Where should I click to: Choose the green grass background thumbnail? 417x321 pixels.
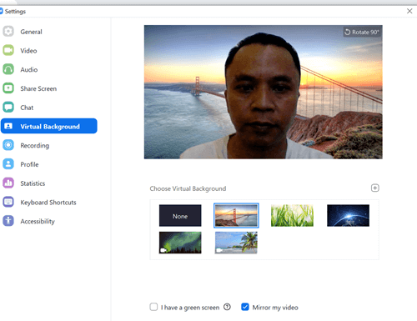click(x=292, y=216)
